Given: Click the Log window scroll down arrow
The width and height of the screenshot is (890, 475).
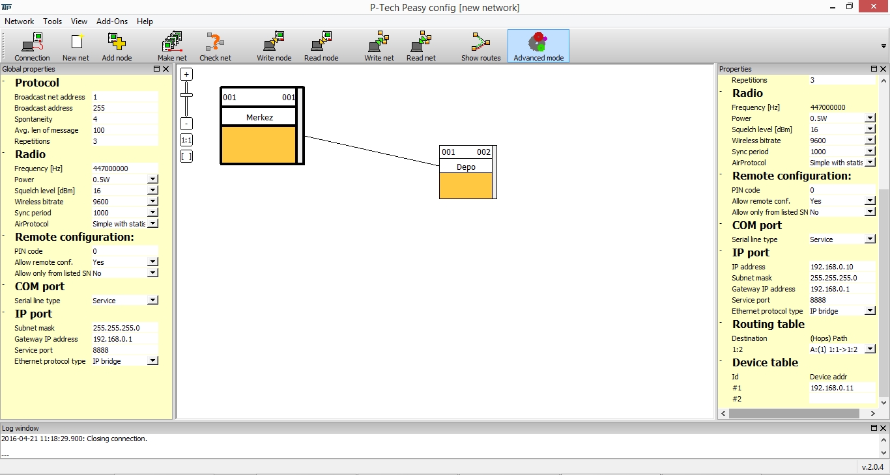Looking at the screenshot, I should click(x=884, y=452).
